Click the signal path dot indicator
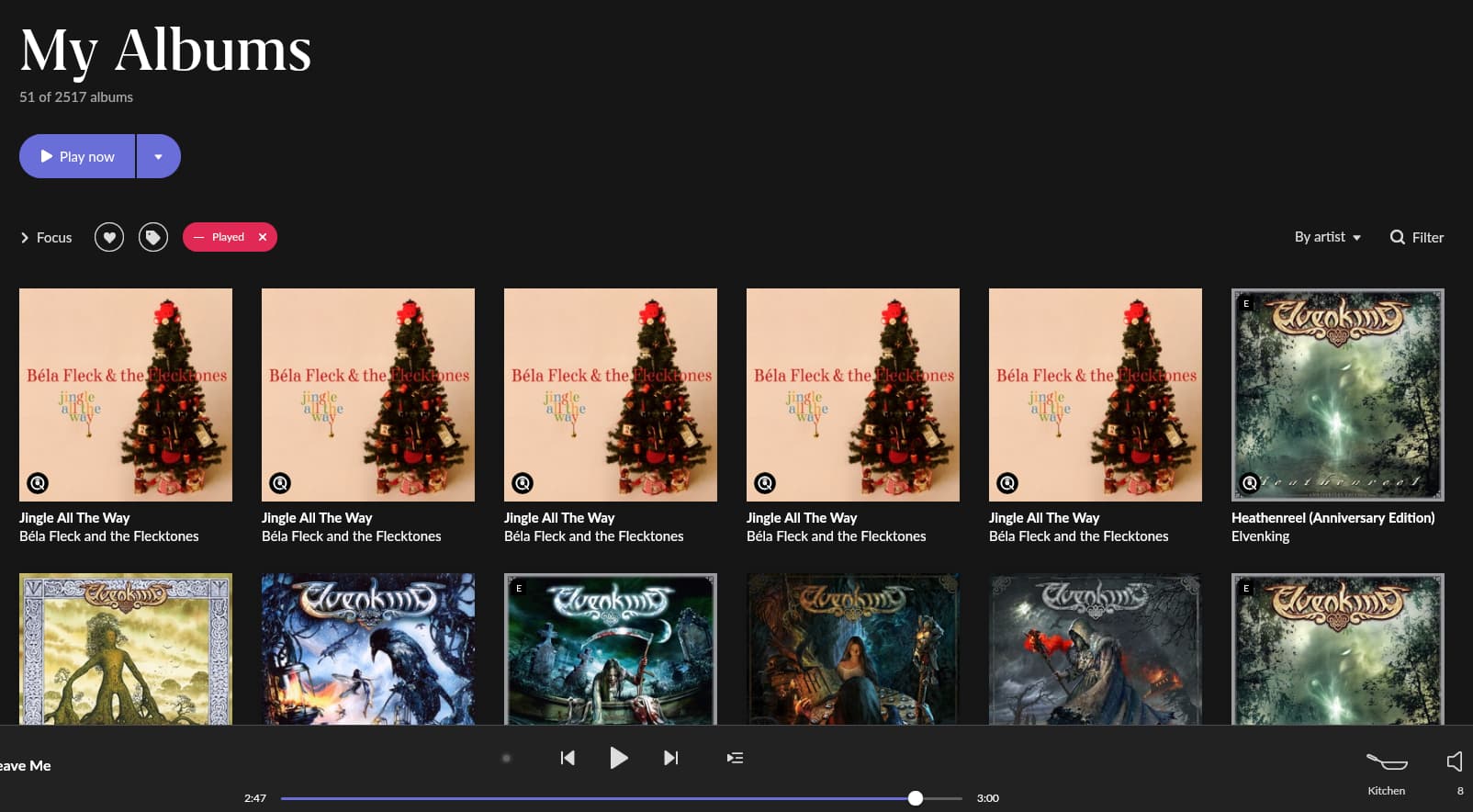This screenshot has width=1473, height=812. point(506,758)
